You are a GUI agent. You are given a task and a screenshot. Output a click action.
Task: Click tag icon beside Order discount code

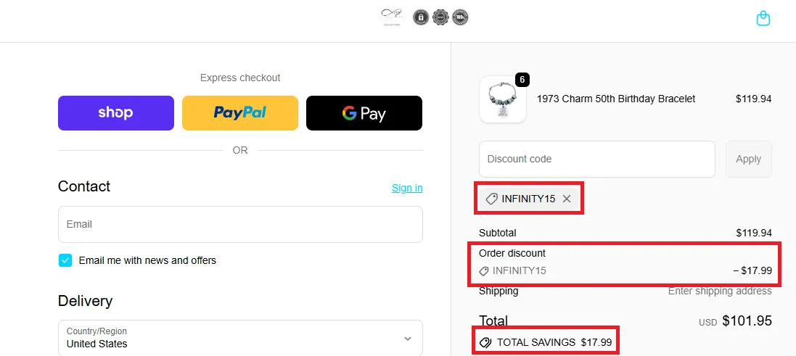pos(484,271)
